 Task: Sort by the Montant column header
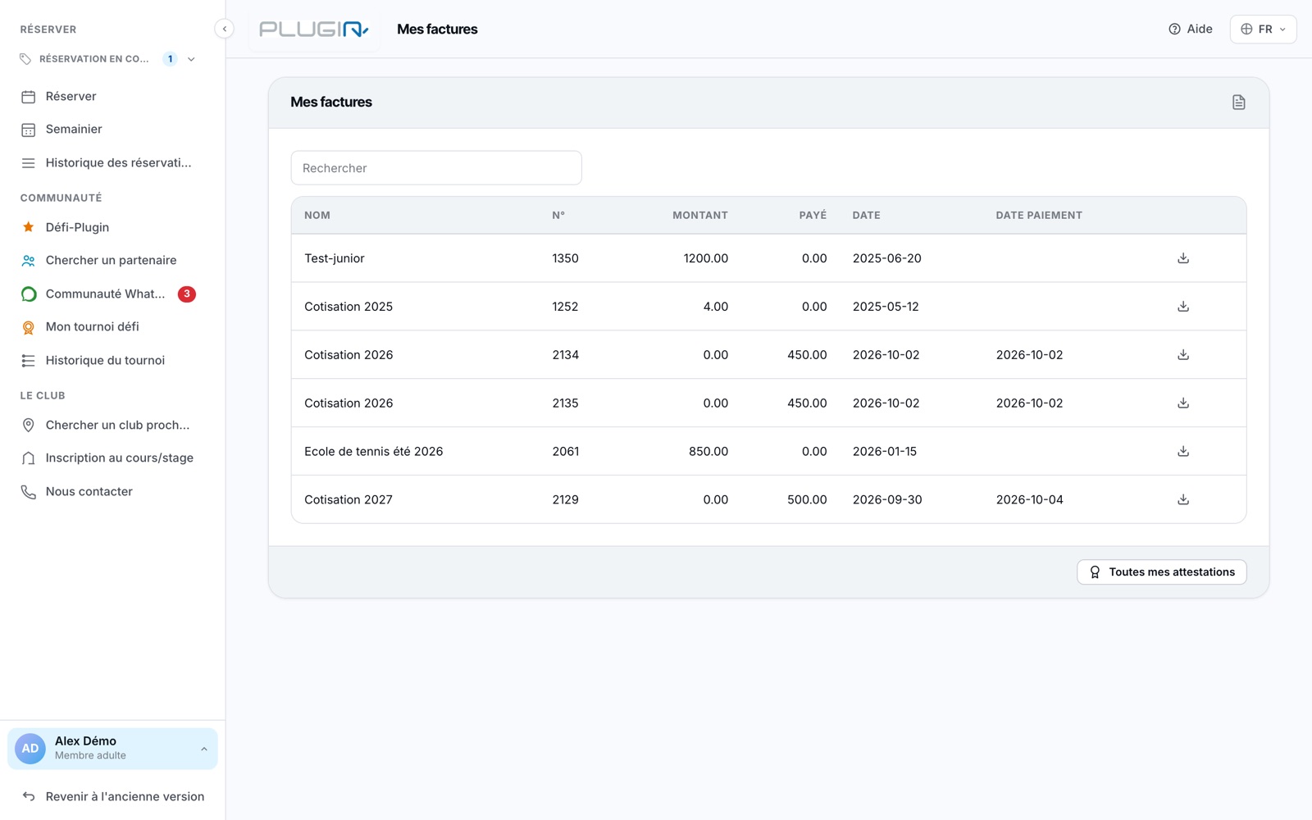click(x=699, y=216)
